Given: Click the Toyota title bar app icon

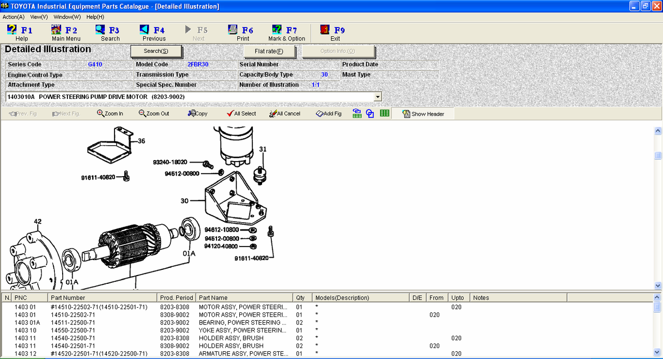Looking at the screenshot, I should tap(5, 6).
